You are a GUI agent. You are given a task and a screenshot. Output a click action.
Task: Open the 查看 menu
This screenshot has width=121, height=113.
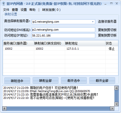point(15,10)
